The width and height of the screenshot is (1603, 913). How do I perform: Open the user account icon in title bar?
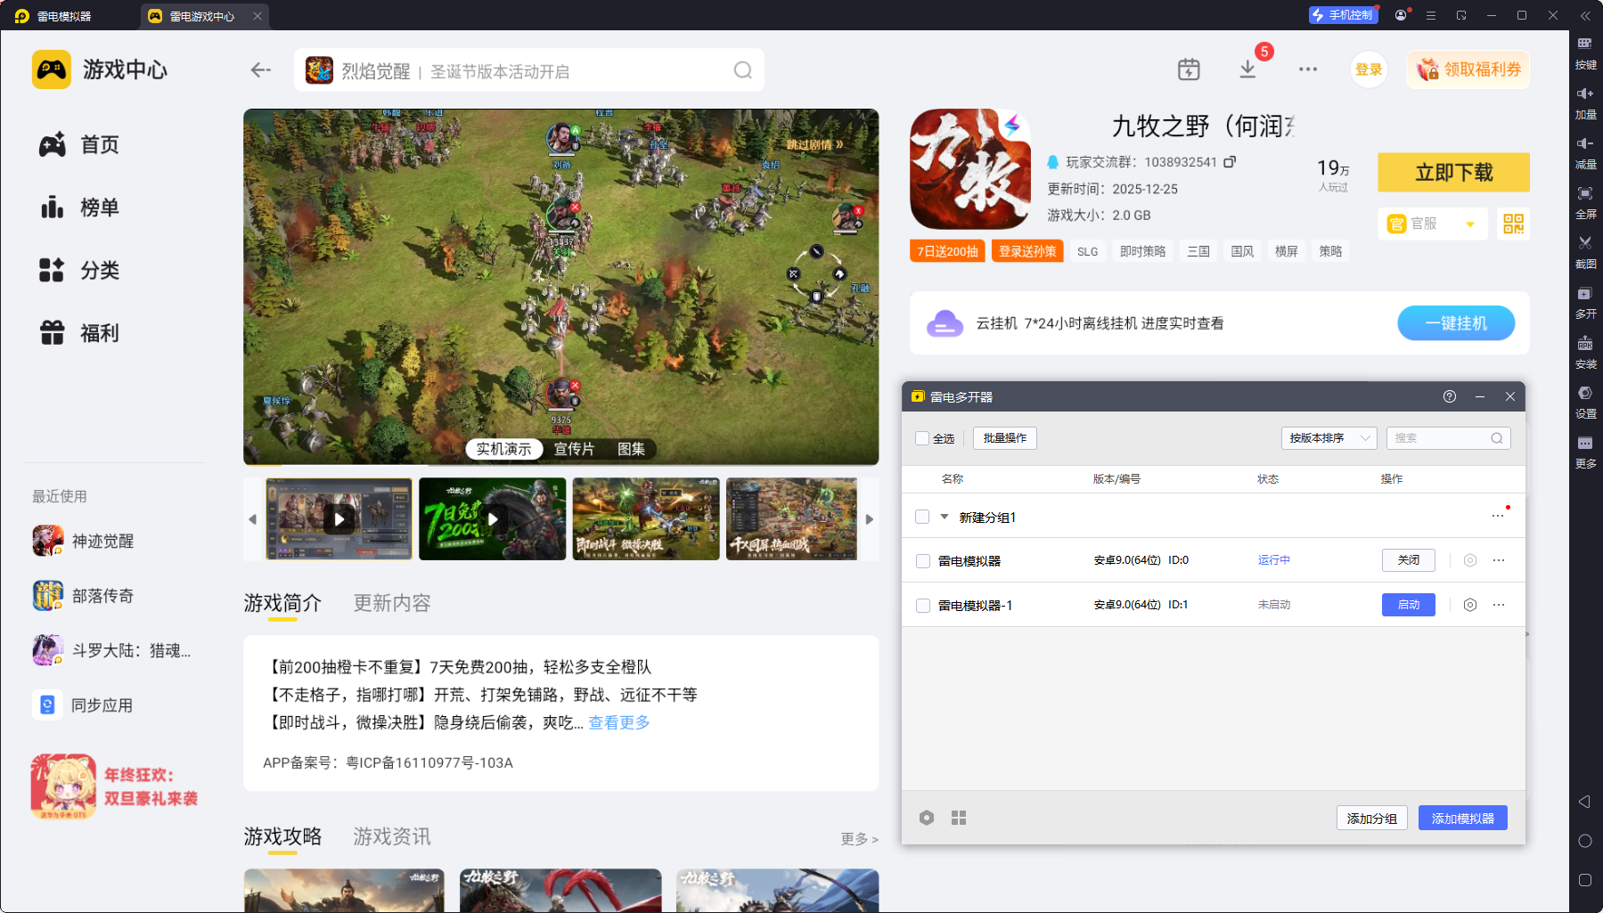pyautogui.click(x=1401, y=15)
